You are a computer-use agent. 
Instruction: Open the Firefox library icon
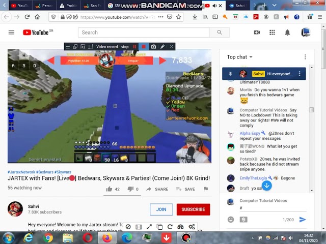[x=205, y=17]
